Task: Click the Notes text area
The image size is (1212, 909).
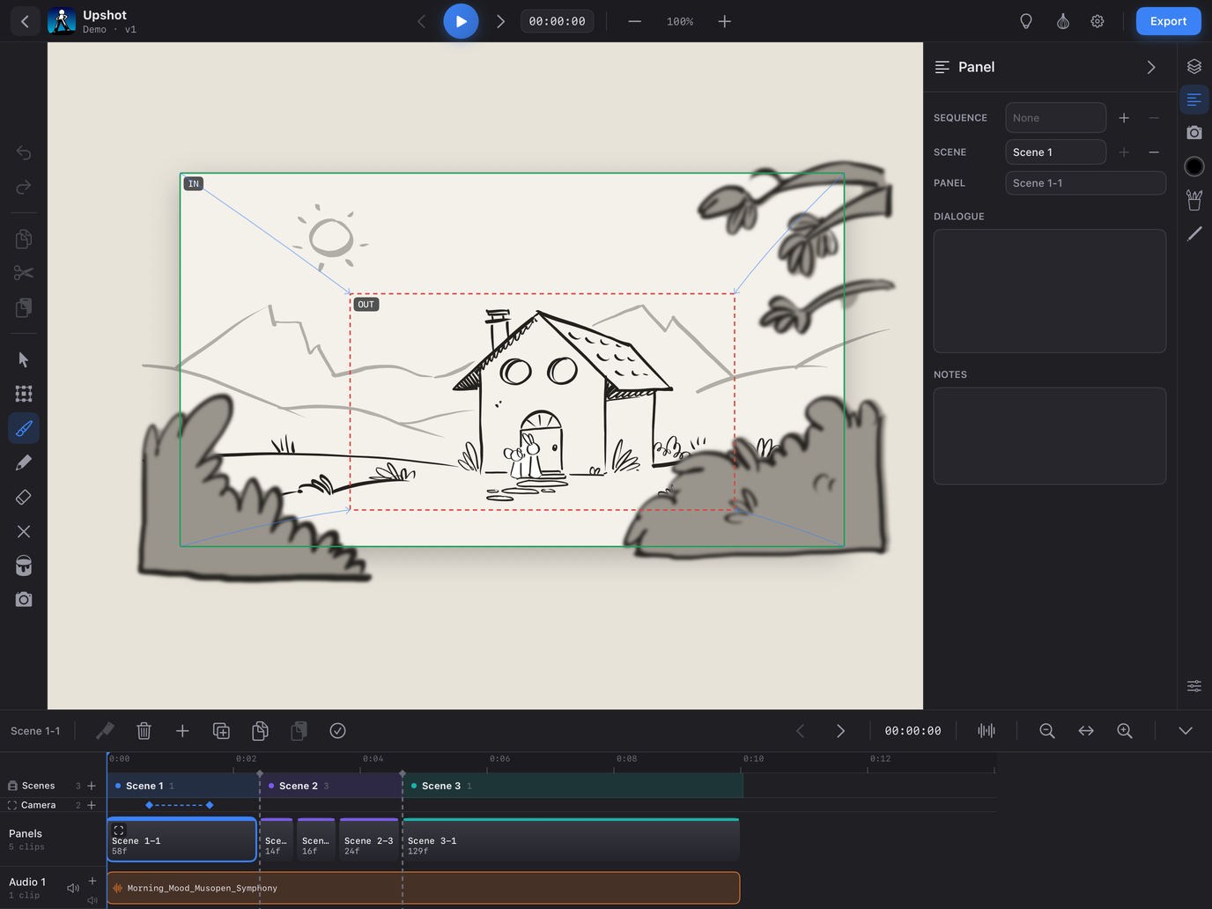Action: (1050, 436)
